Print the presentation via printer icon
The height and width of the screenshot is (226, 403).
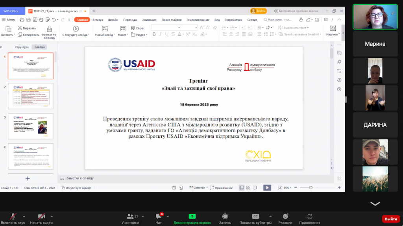(41, 20)
